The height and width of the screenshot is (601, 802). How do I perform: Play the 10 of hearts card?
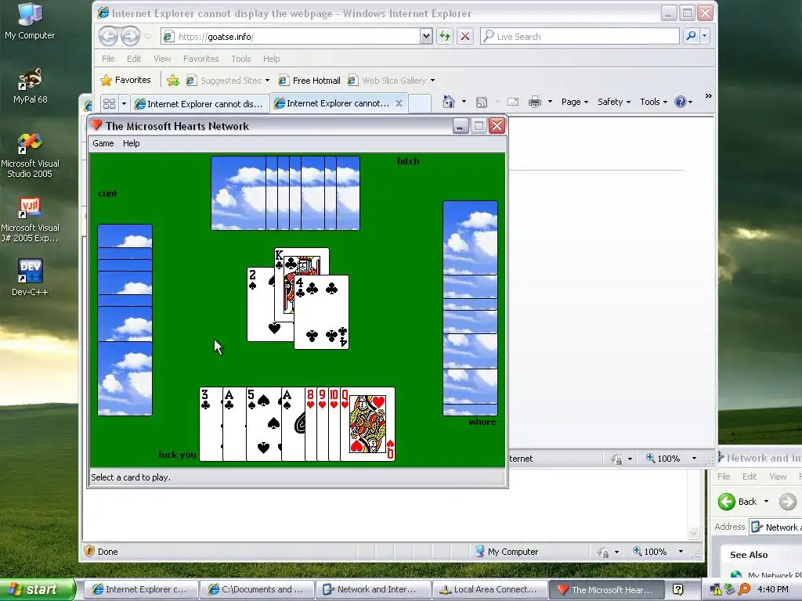click(334, 424)
